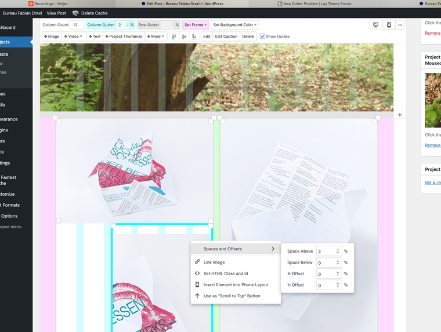Toggle the Show Guides checkbox
Viewport: 441px width, 332px height.
[263, 37]
